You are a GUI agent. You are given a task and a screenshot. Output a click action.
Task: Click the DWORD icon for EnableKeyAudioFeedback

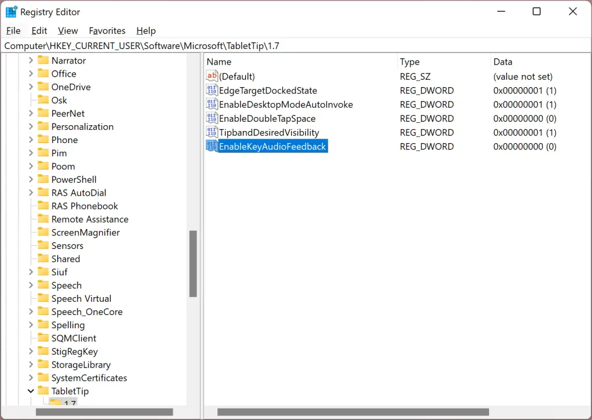(x=212, y=147)
